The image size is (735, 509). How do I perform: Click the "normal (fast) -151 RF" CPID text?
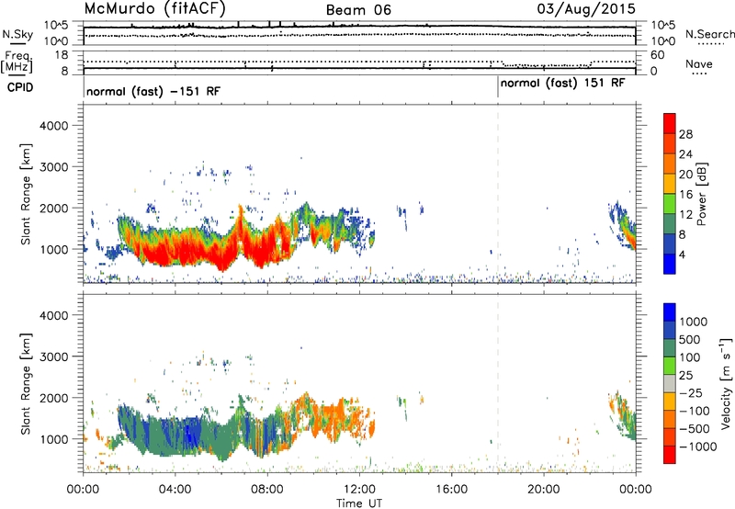click(x=153, y=91)
